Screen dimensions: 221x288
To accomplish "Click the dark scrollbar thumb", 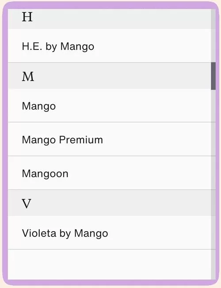I will pos(213,76).
